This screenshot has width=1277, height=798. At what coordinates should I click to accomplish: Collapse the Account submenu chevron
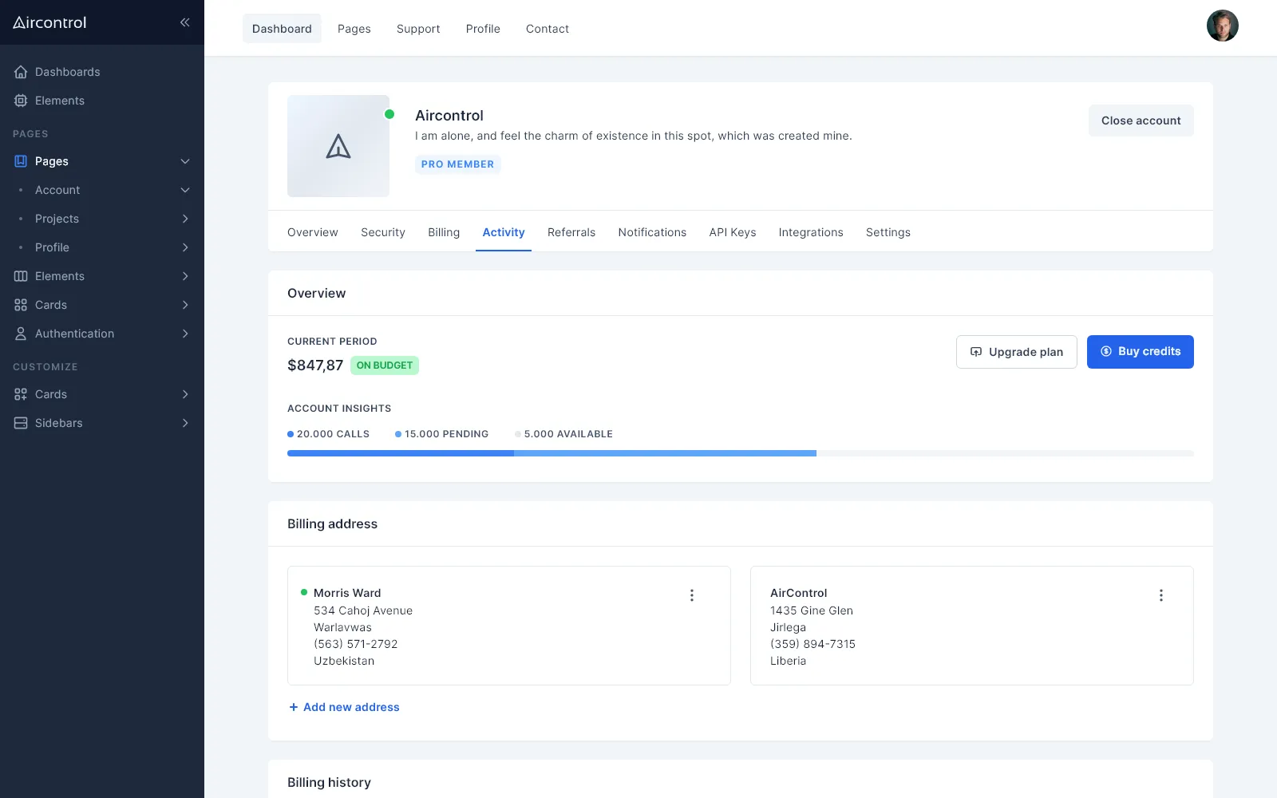click(x=185, y=190)
